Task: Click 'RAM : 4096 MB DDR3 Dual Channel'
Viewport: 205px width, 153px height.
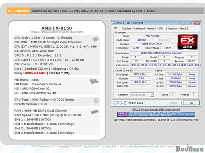Action: (41, 111)
